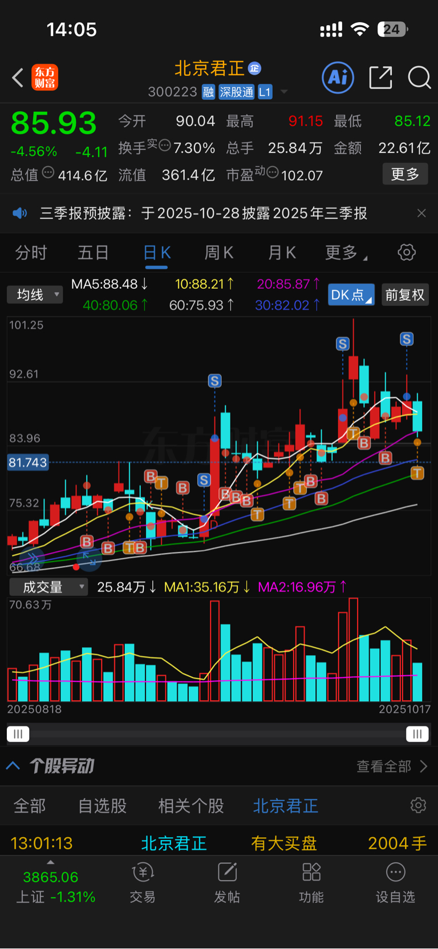
Task: Open the 发帖 post icon
Action: 227,883
